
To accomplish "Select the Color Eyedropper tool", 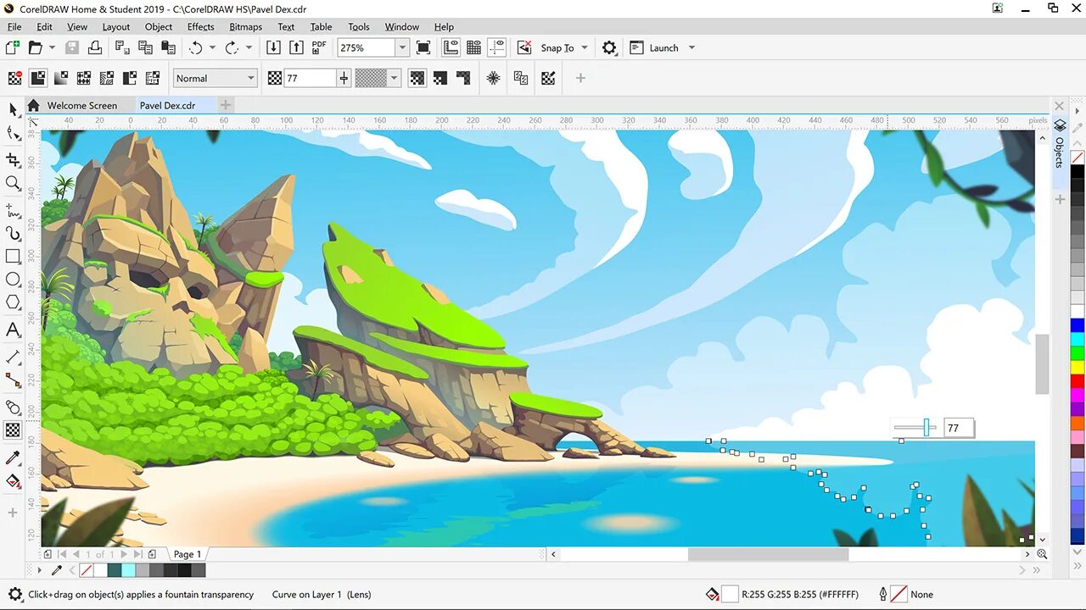I will tap(12, 457).
